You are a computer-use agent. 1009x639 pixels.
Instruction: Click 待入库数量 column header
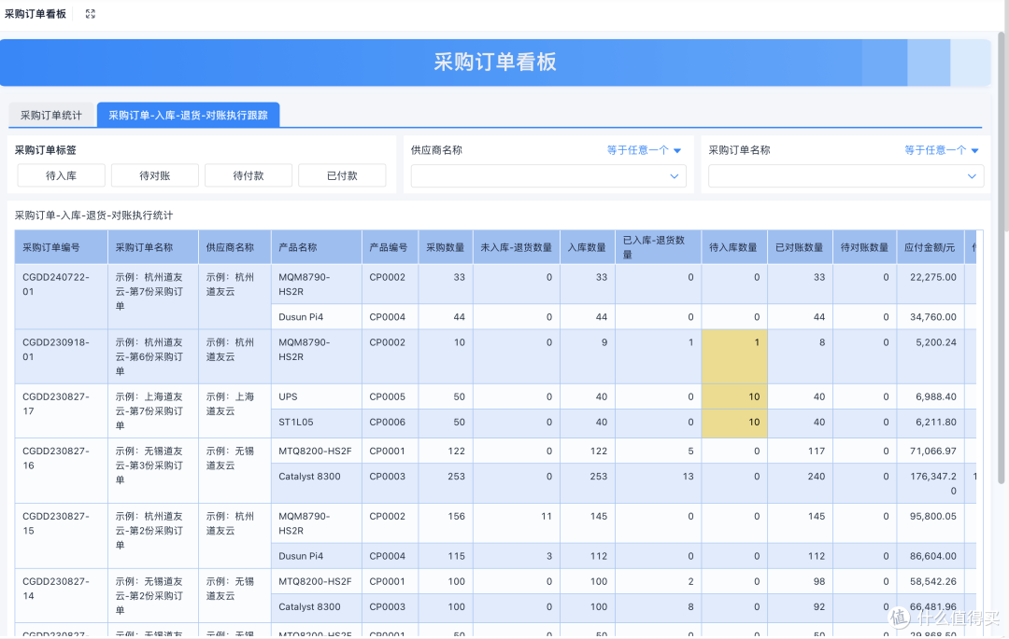point(734,247)
